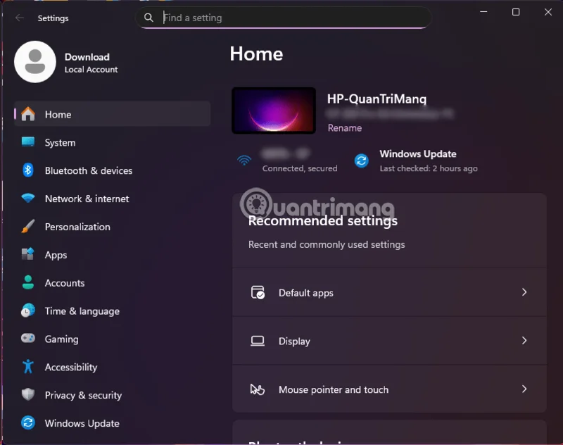
Task: Select Bluetooth & devices in sidebar
Action: pos(89,170)
